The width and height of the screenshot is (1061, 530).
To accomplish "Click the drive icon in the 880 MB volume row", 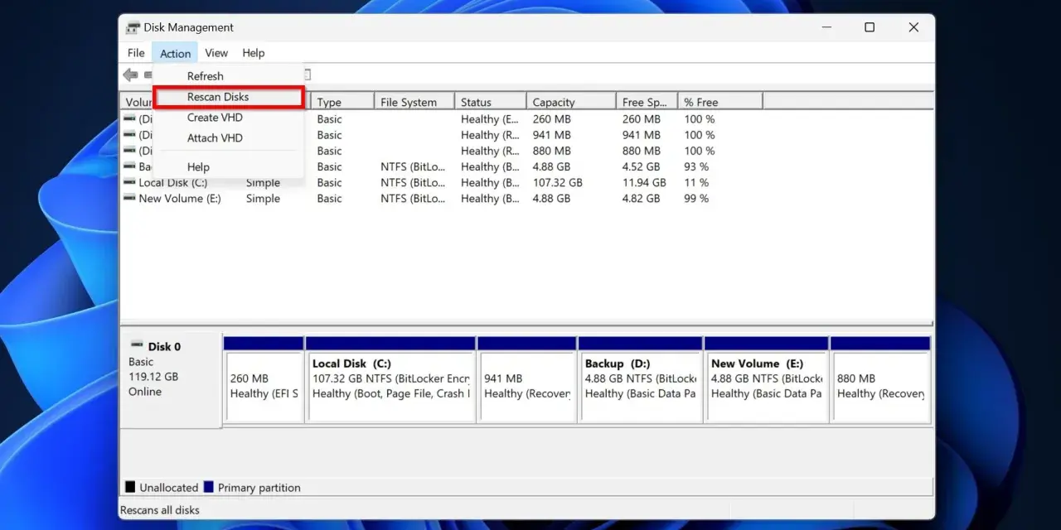I will 129,151.
